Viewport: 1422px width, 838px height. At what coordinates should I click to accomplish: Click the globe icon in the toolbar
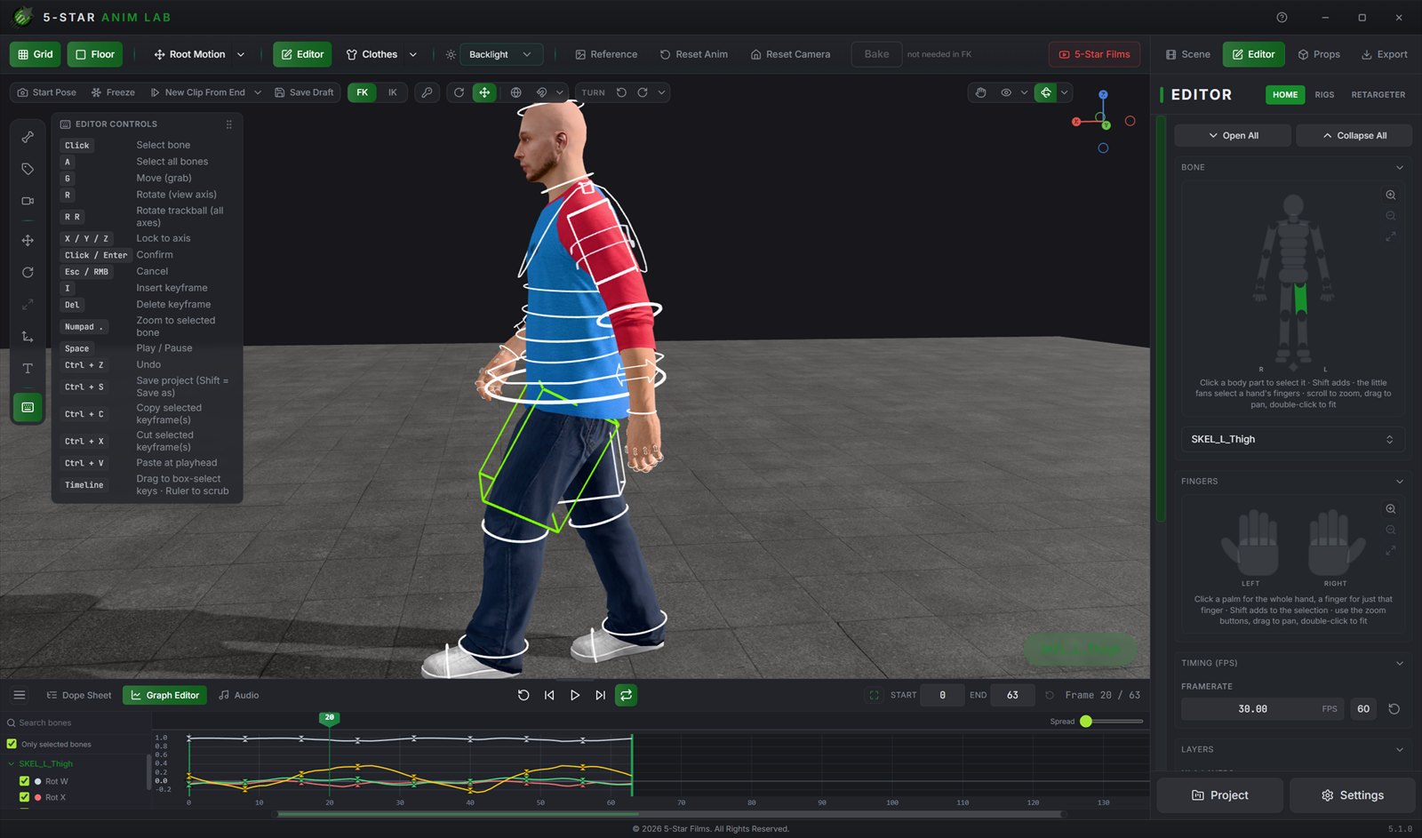coord(515,92)
